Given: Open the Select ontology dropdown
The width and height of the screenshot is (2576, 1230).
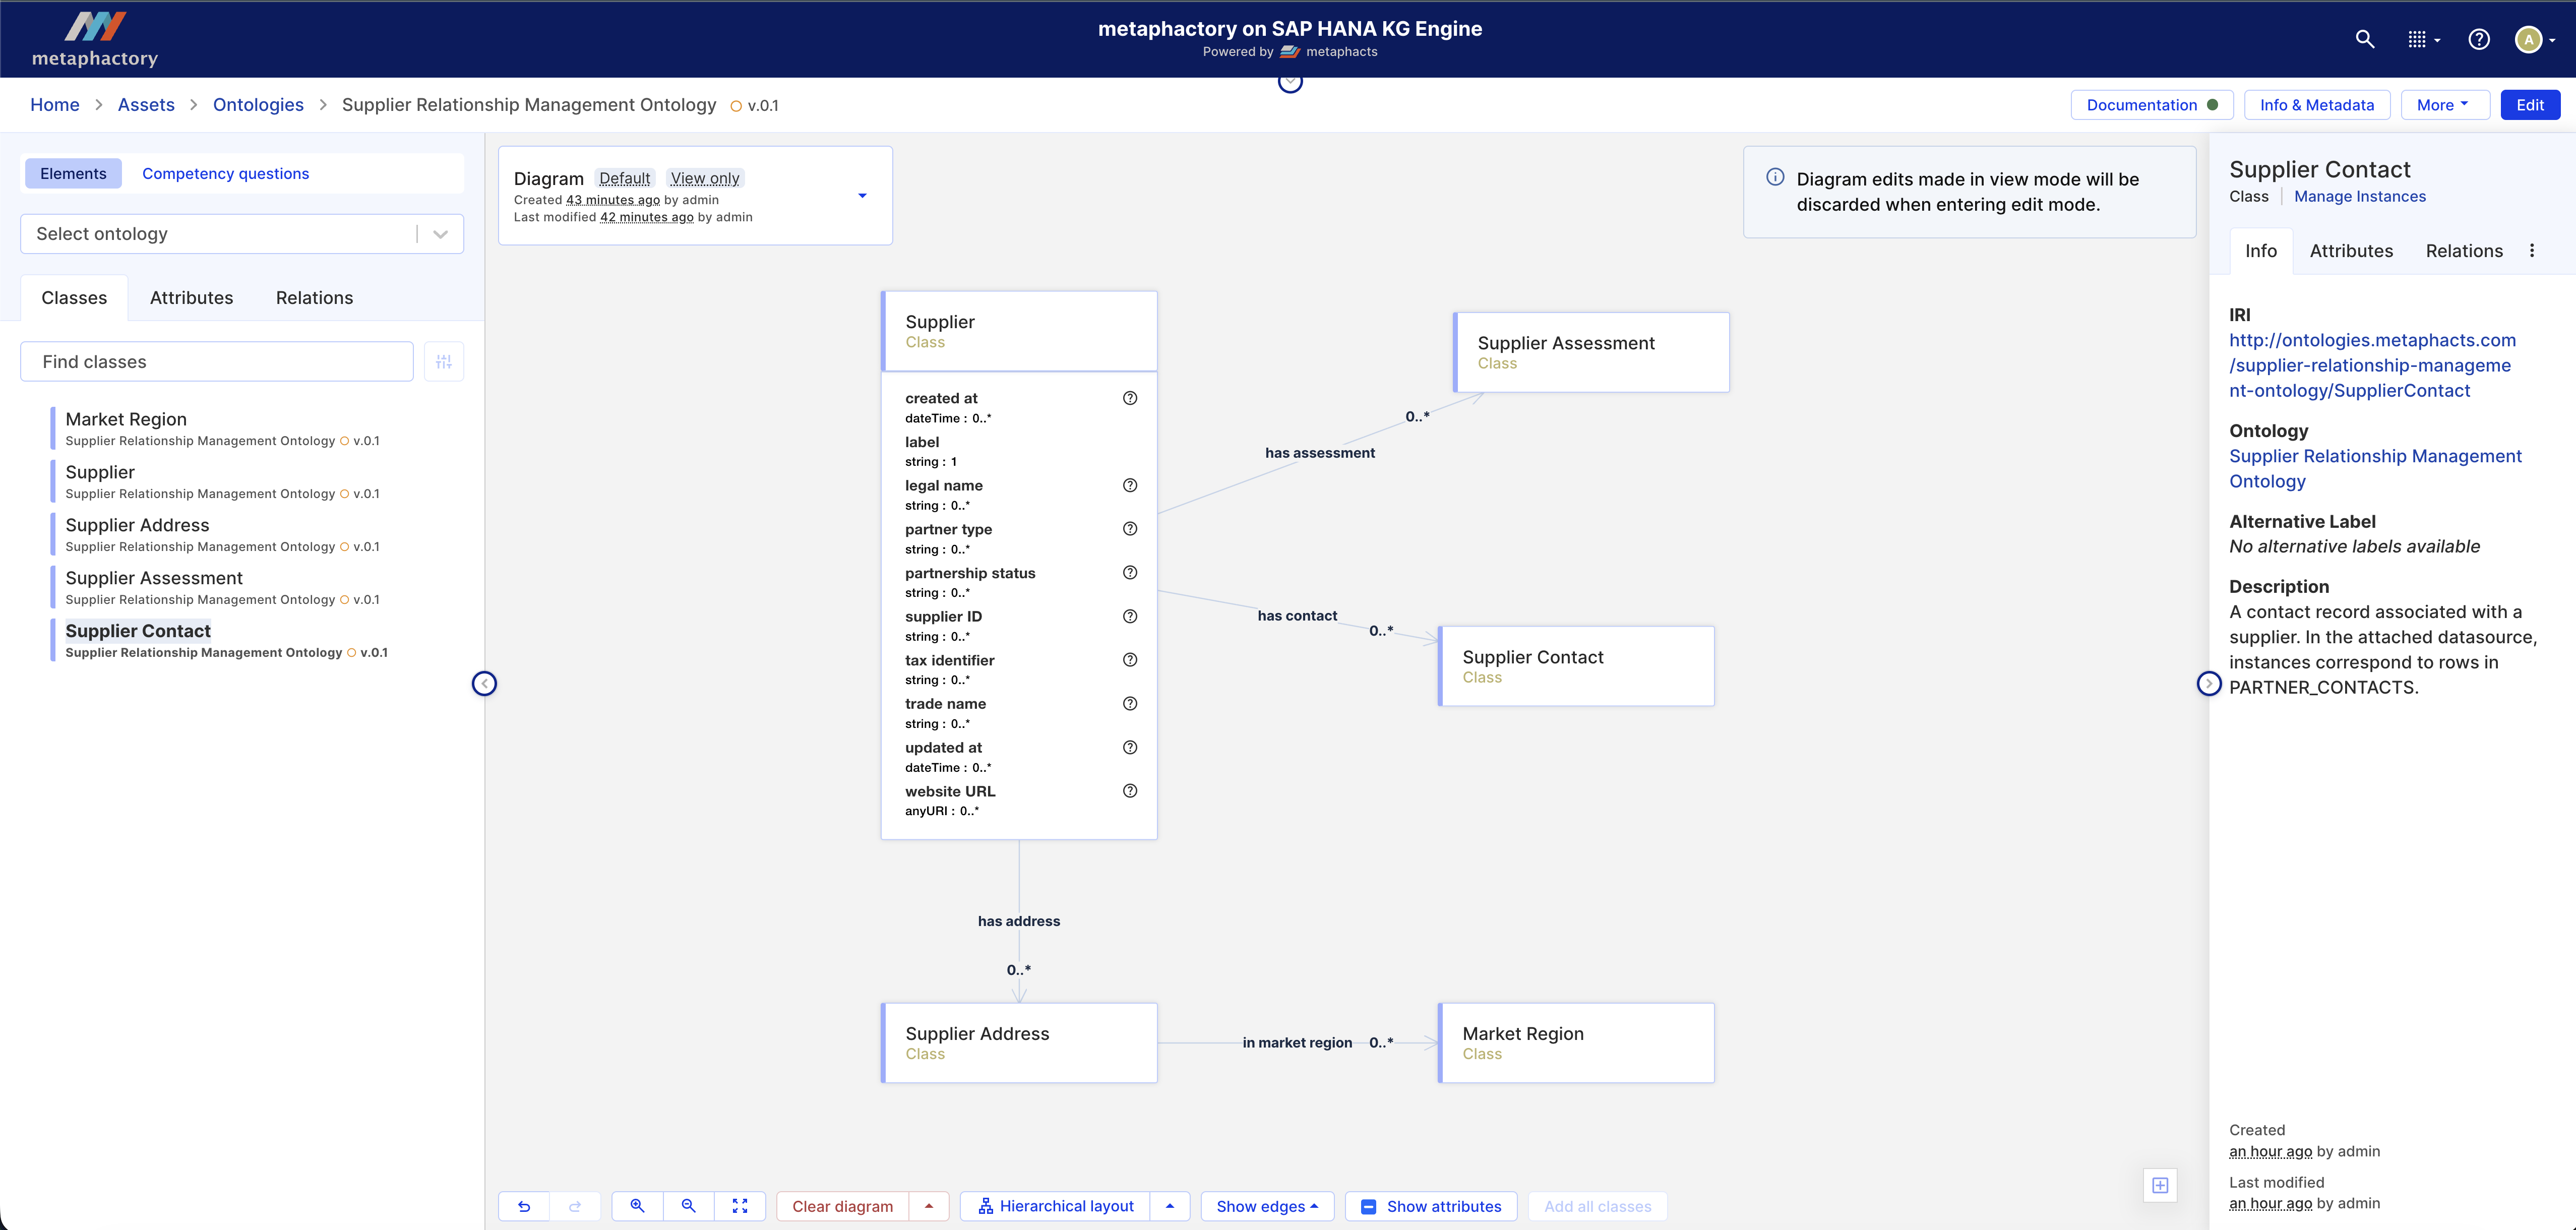Looking at the screenshot, I should pos(242,234).
